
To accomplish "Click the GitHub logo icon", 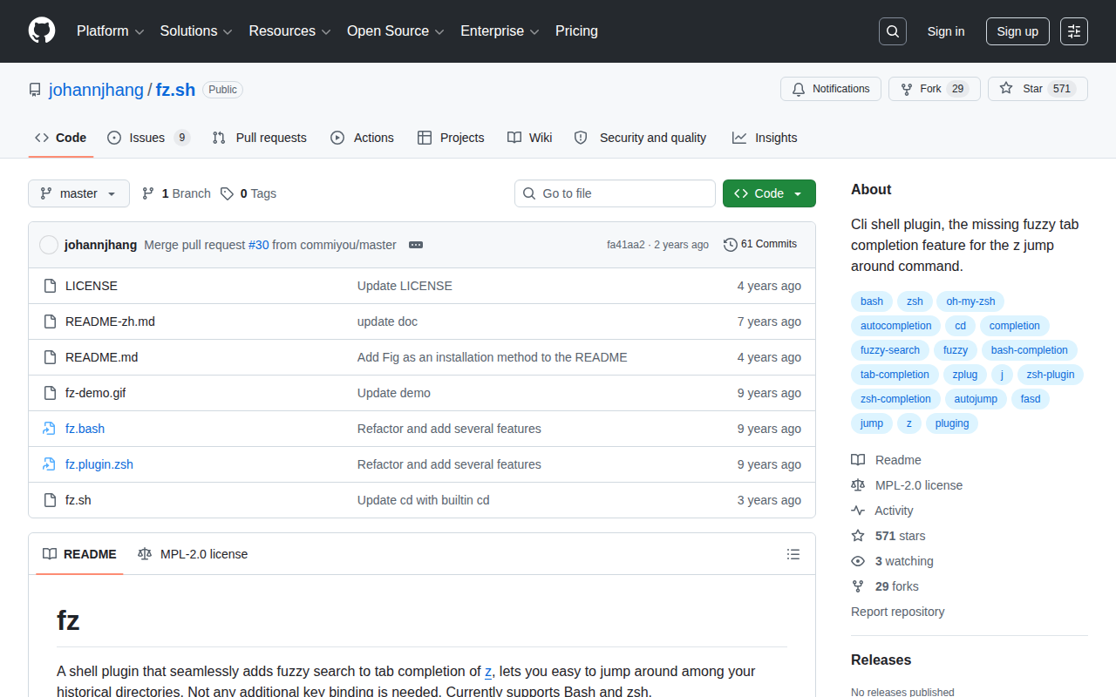I will [x=42, y=31].
